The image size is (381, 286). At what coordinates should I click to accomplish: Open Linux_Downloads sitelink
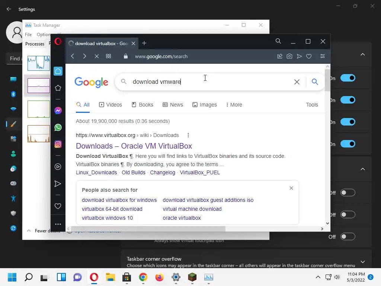[x=96, y=172]
